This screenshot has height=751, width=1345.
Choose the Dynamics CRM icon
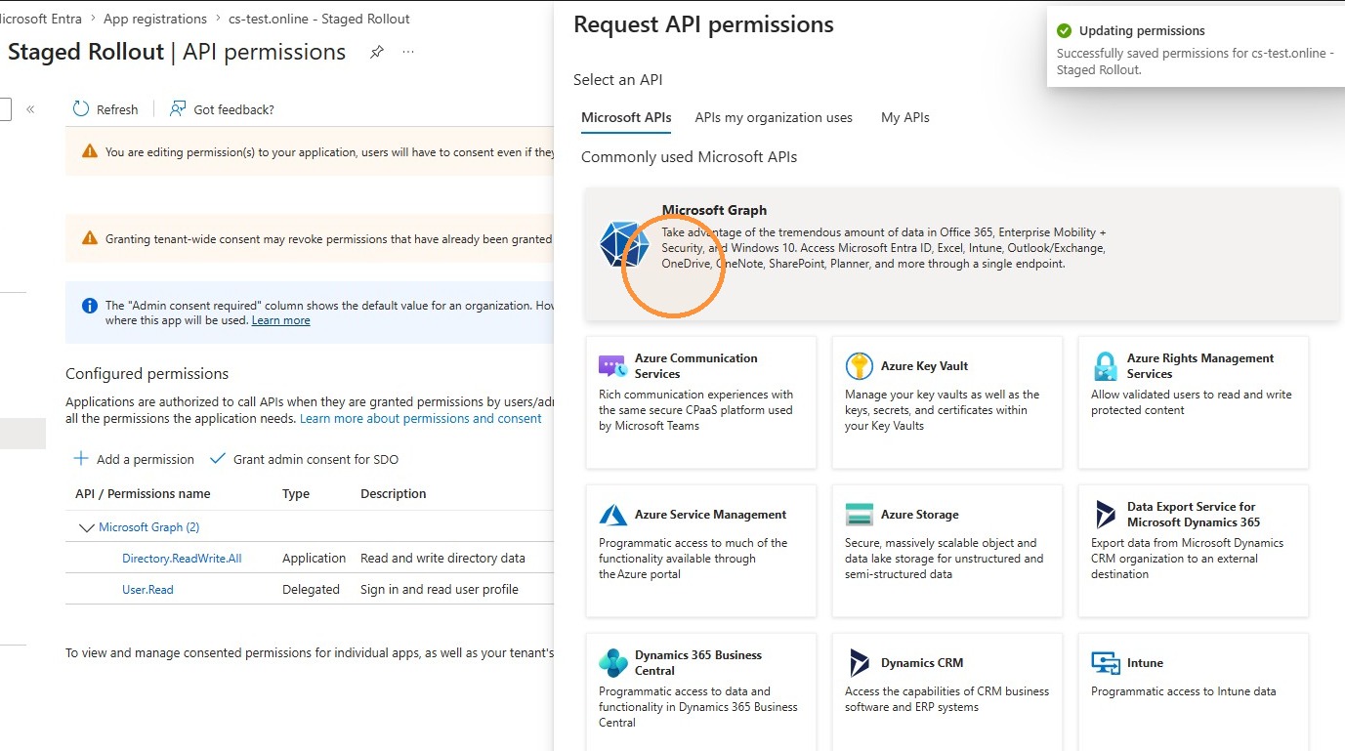(x=859, y=663)
